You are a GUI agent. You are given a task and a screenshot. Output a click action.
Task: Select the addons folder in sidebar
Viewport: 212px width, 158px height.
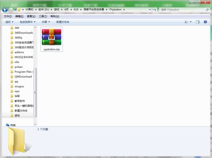pos(18,52)
